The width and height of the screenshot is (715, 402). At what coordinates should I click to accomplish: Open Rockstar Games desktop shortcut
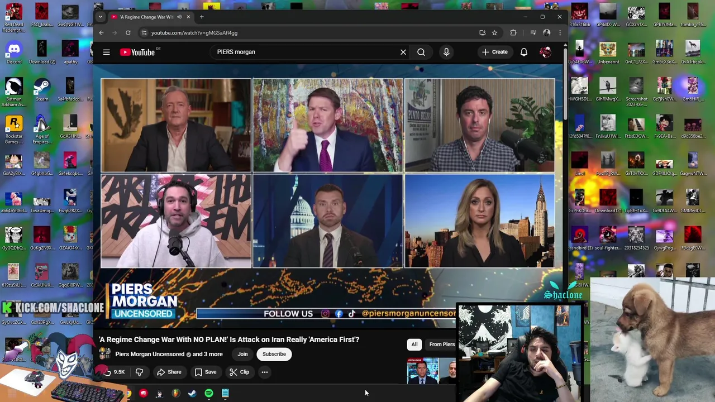pyautogui.click(x=14, y=130)
